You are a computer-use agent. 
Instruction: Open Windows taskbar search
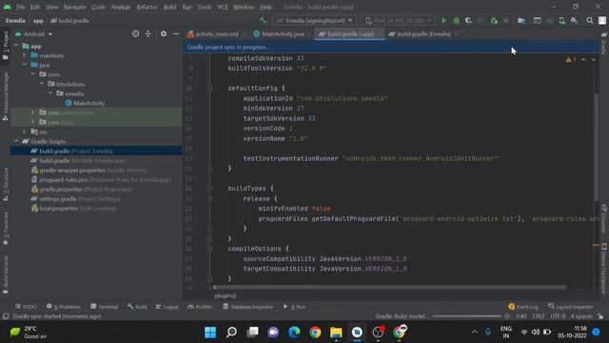coord(231,333)
